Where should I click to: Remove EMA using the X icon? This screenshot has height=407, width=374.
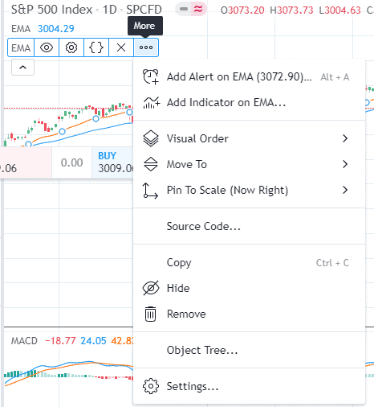121,47
